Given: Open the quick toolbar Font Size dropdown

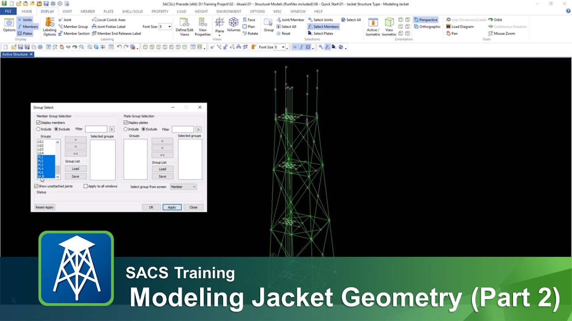Looking at the screenshot, I should click(283, 47).
